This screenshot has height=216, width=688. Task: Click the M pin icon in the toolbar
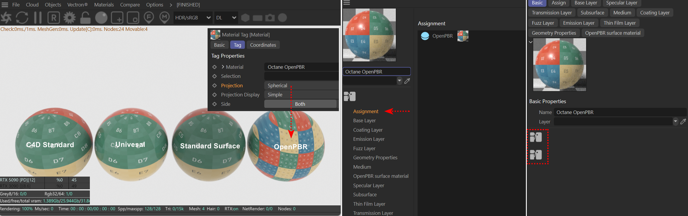[x=164, y=18]
